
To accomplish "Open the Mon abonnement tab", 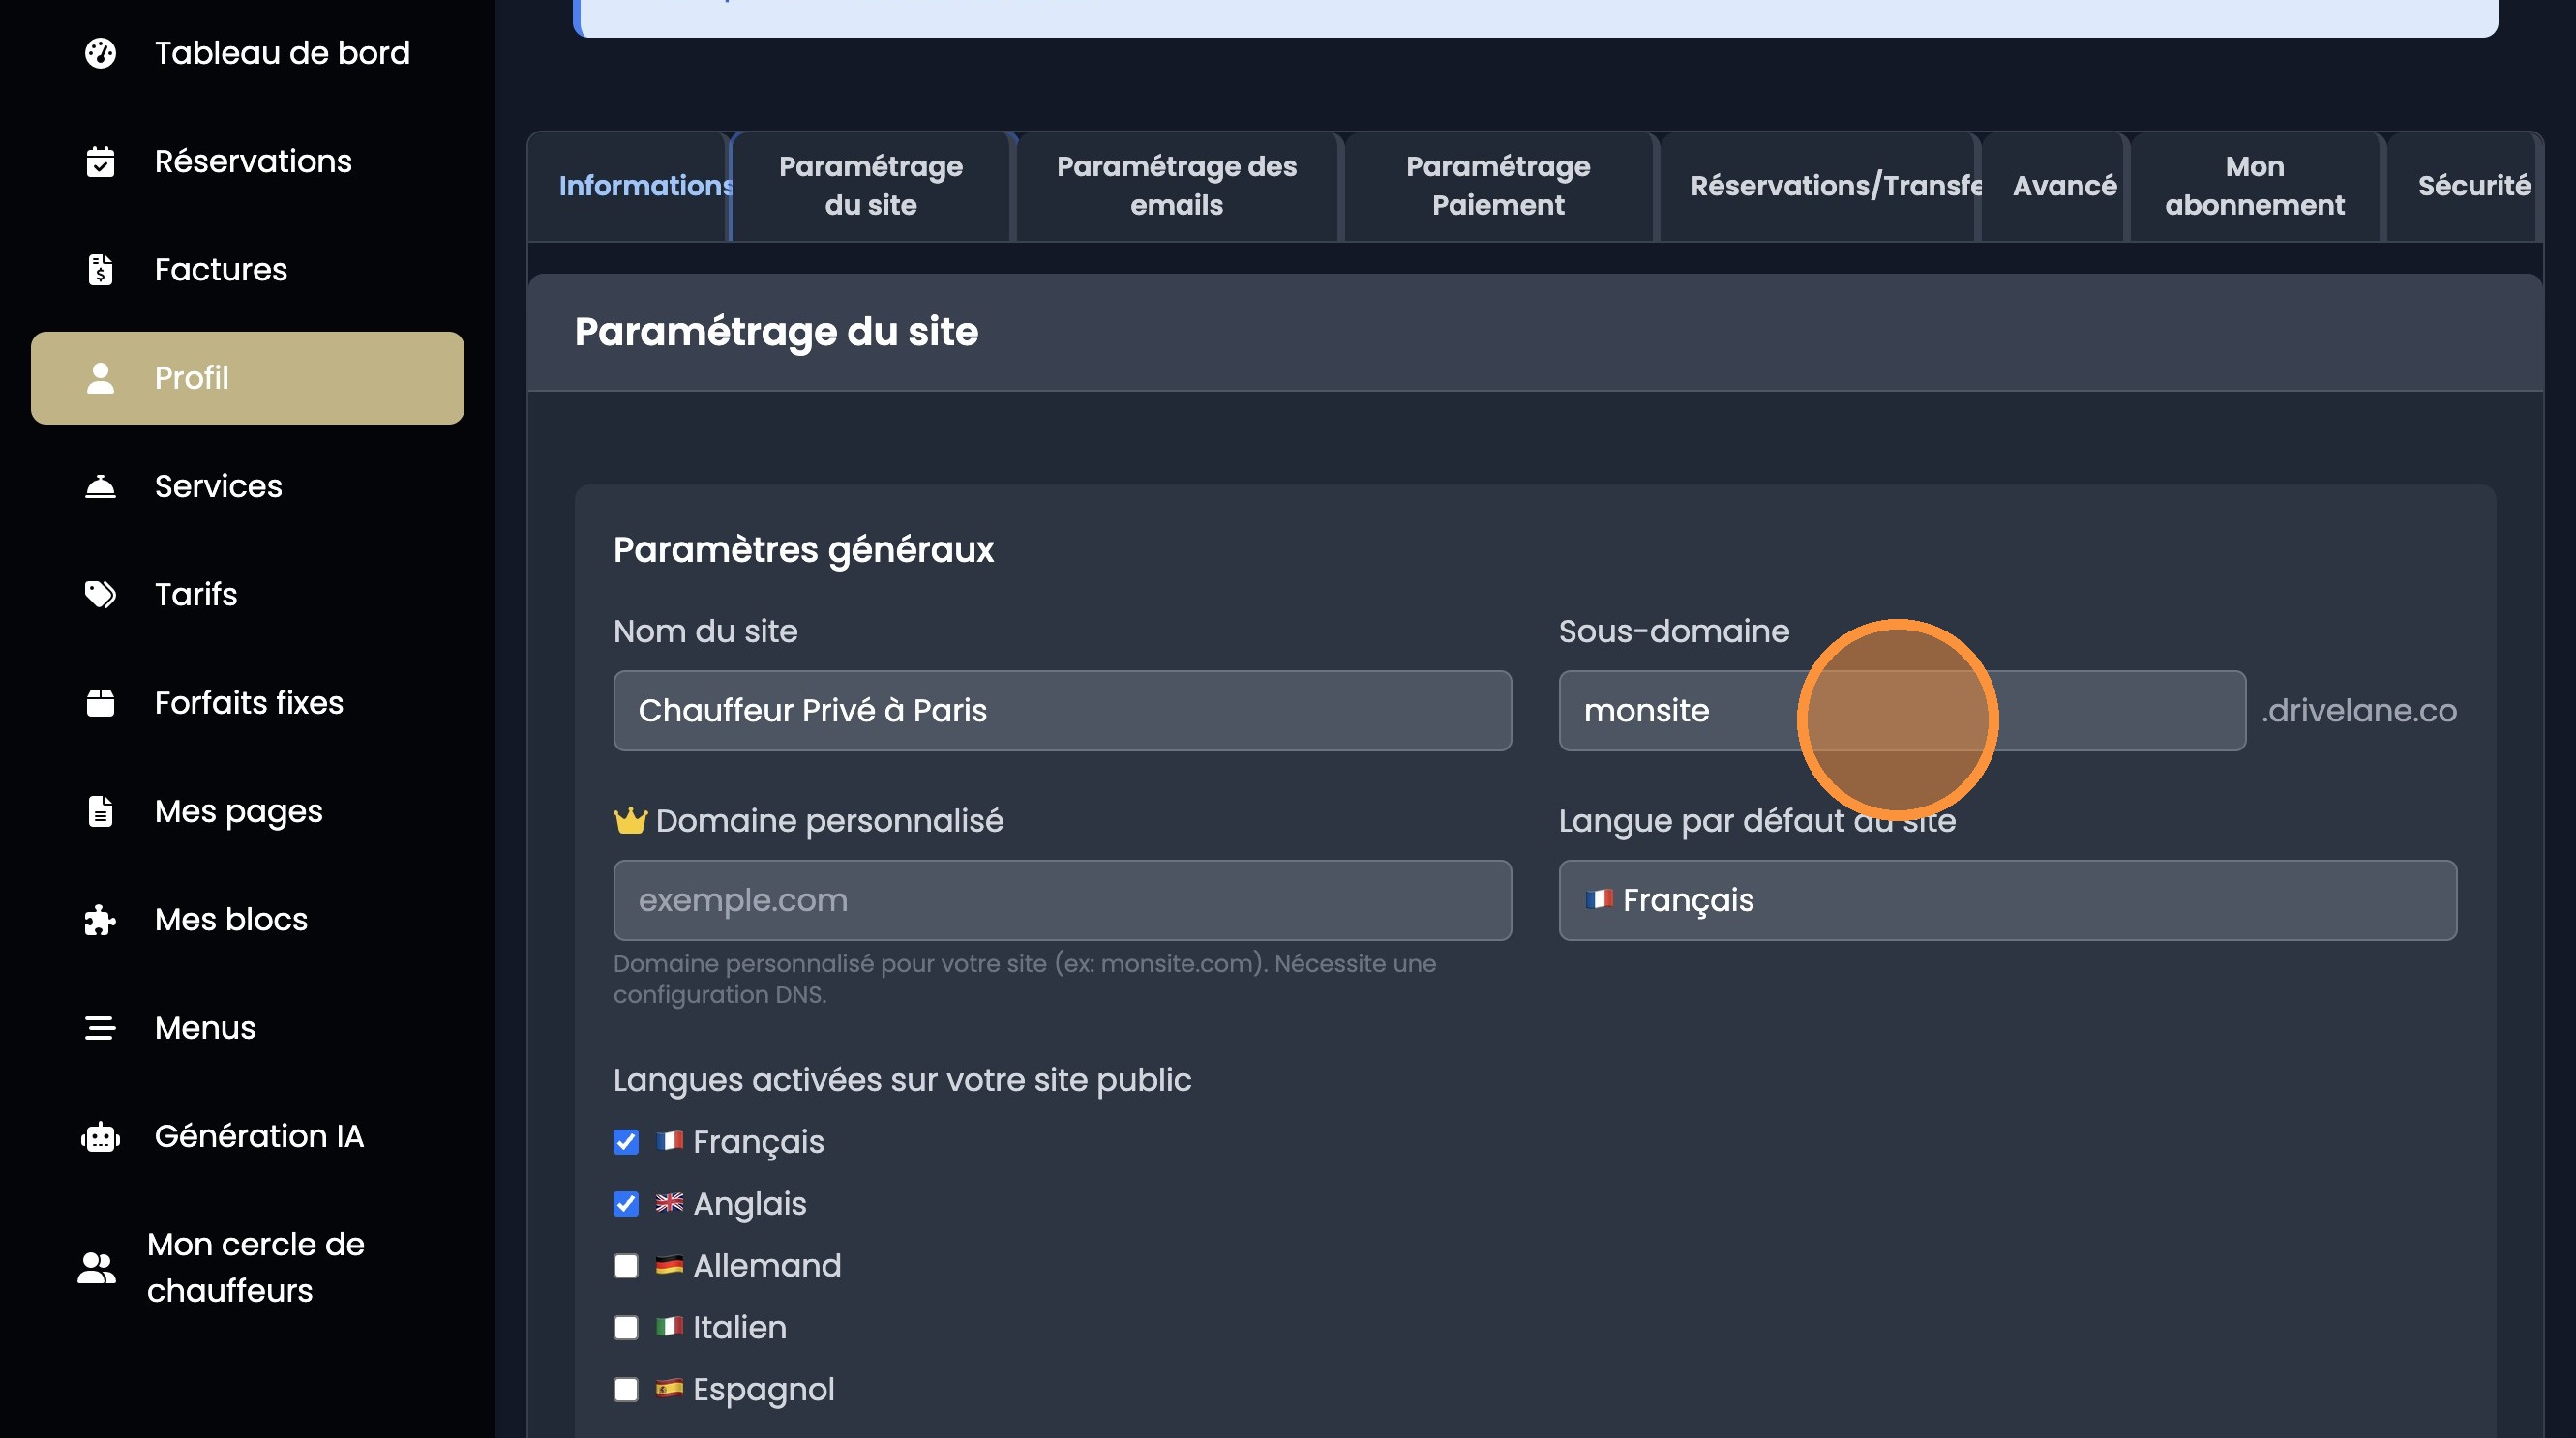I will click(2254, 186).
